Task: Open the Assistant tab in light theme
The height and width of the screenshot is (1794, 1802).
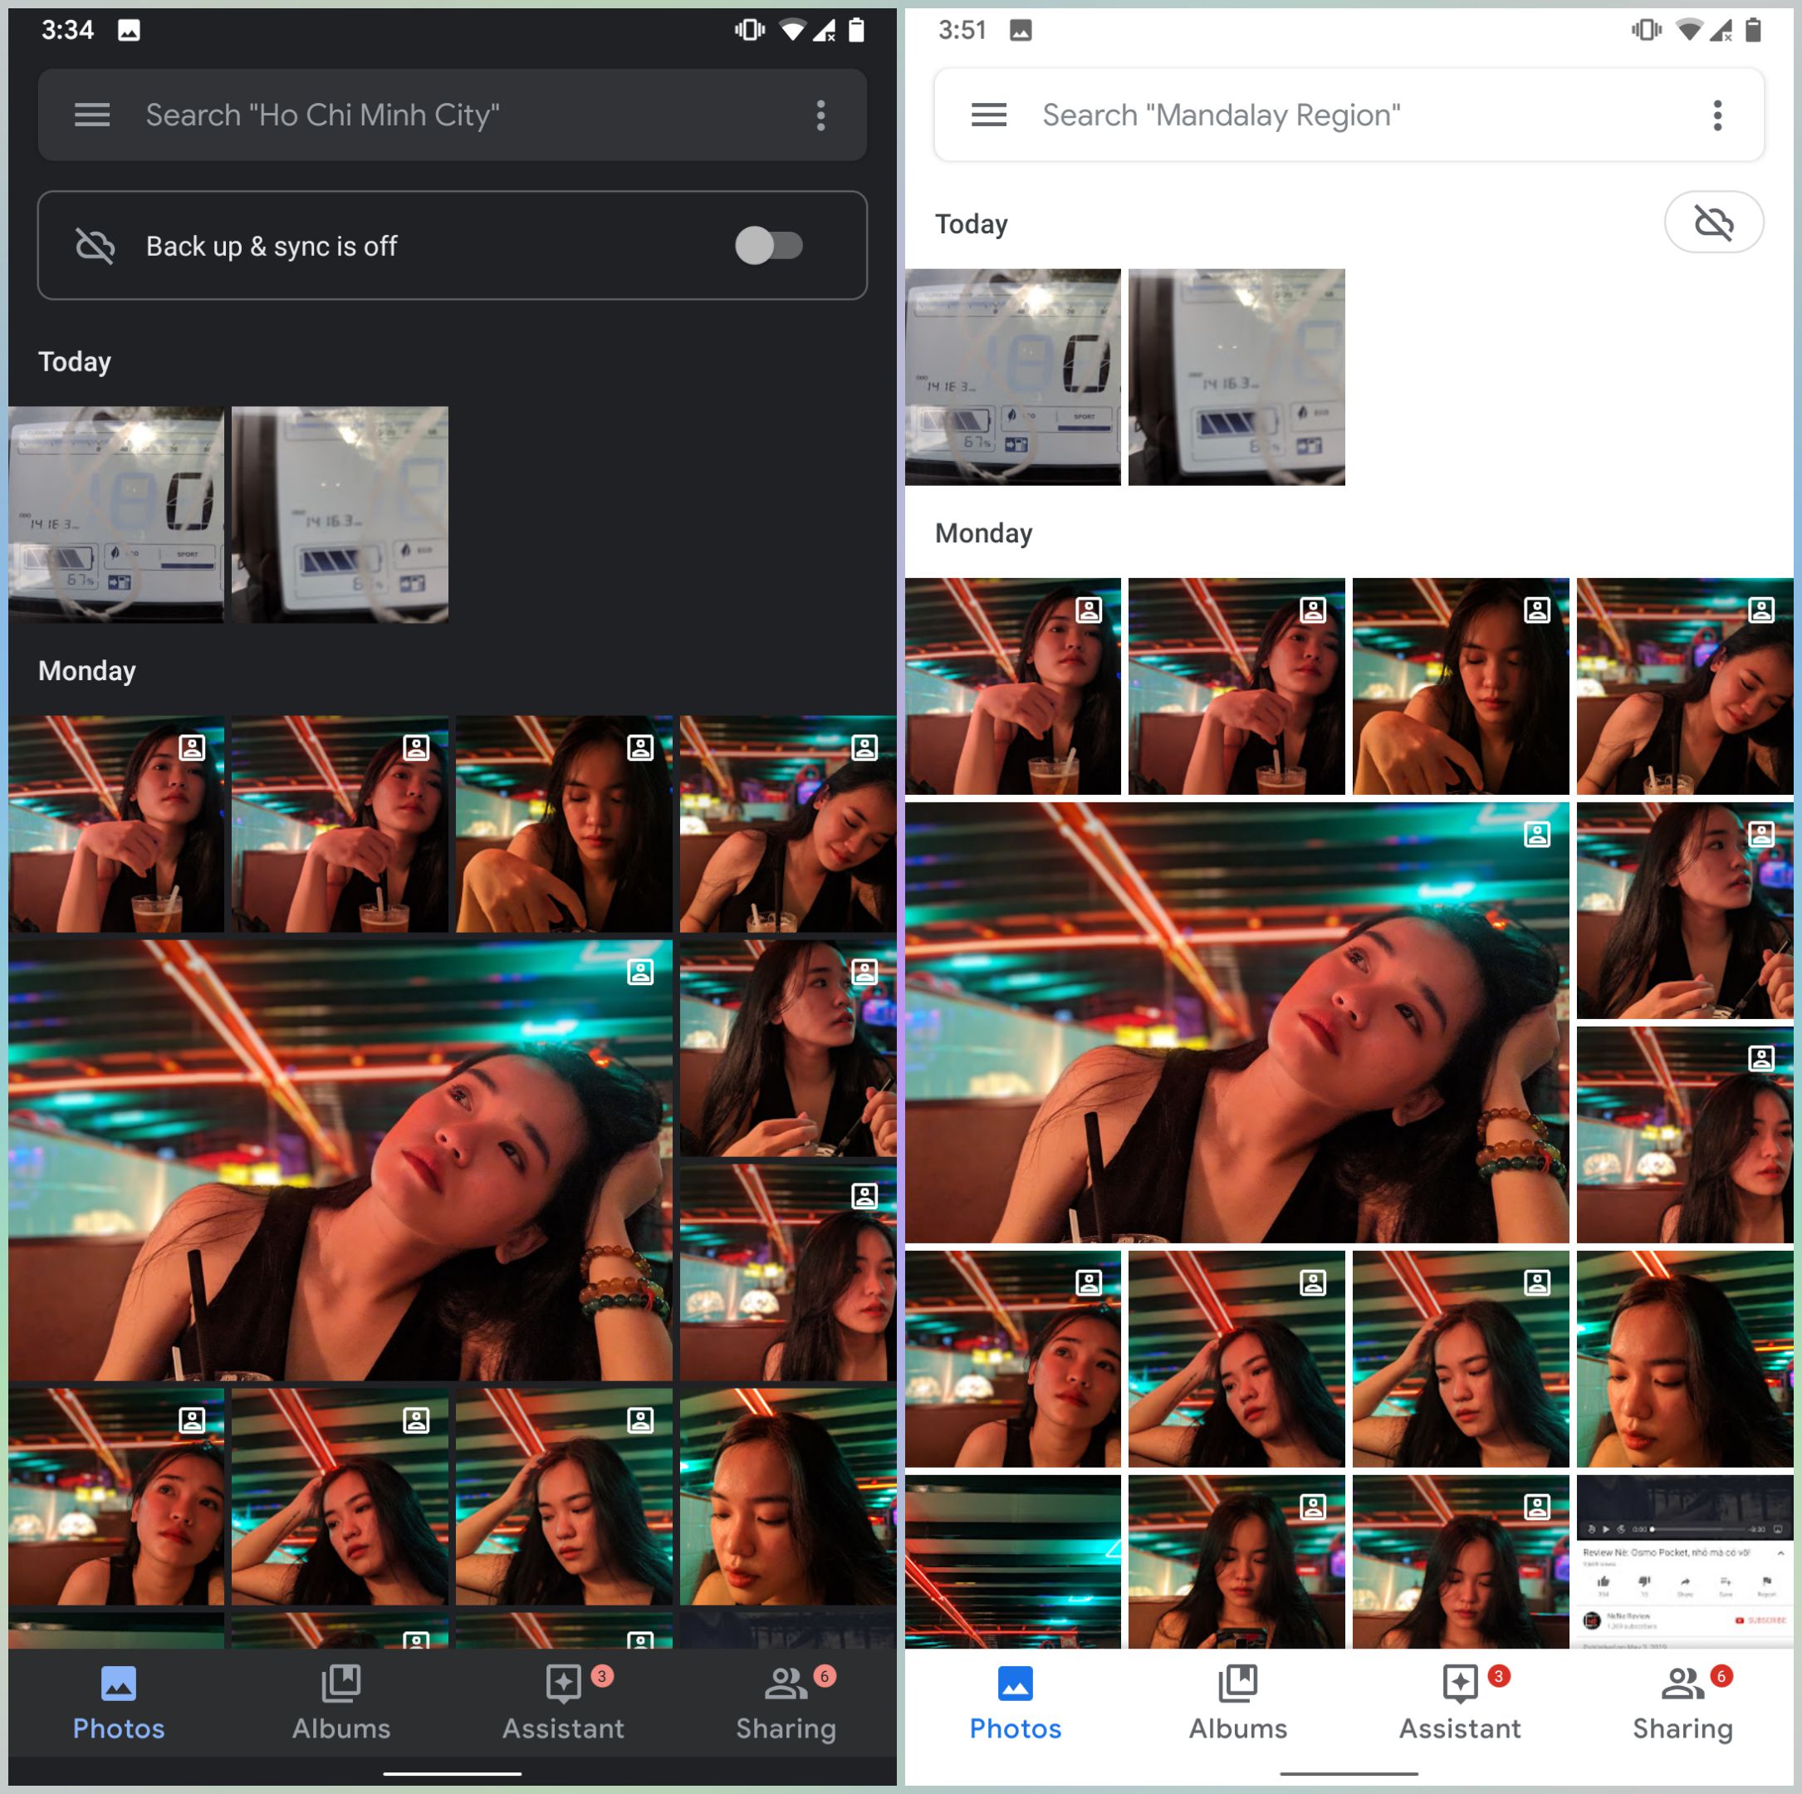Action: 1460,1703
